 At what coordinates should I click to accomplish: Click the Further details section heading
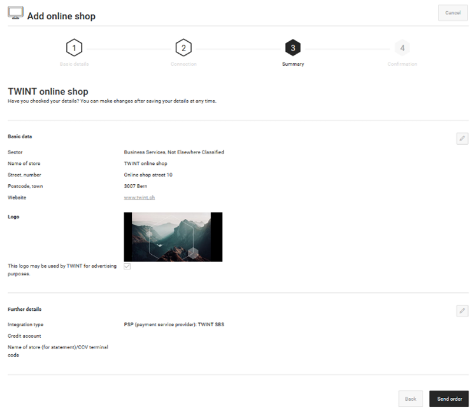(x=25, y=310)
